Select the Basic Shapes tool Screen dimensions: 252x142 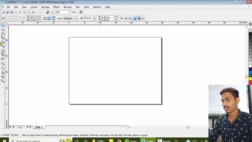(2, 54)
